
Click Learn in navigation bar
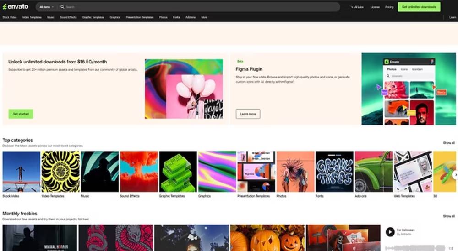(x=453, y=17)
